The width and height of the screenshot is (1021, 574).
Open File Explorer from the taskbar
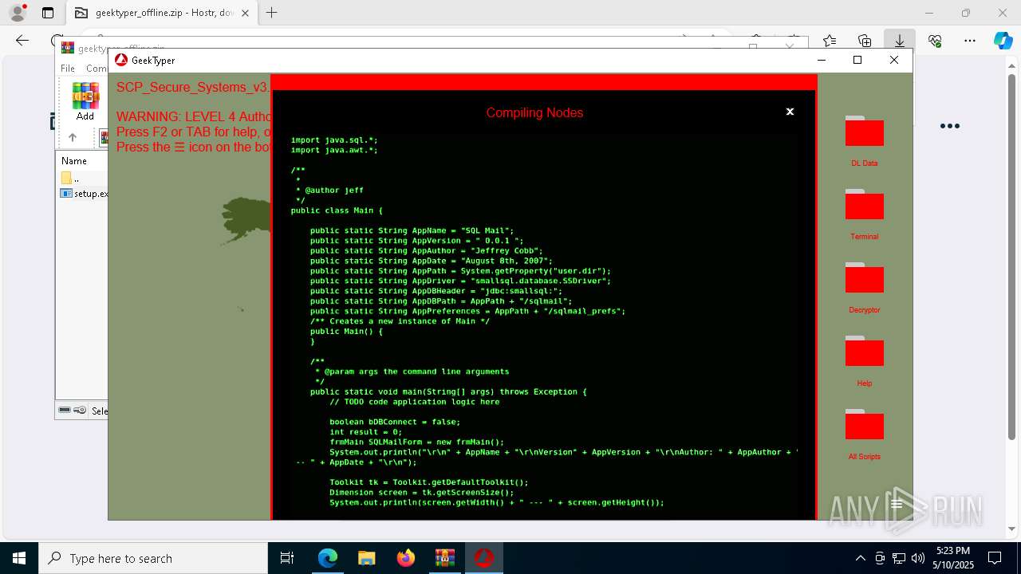click(x=367, y=558)
